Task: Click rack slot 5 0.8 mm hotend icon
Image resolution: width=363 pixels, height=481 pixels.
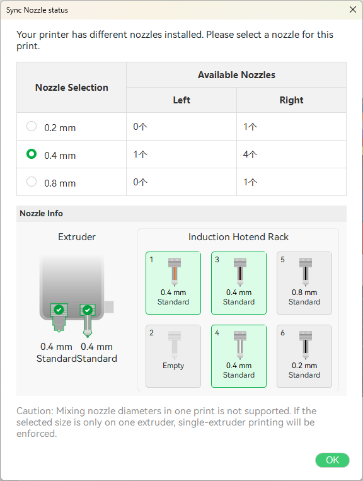Action: pyautogui.click(x=306, y=272)
